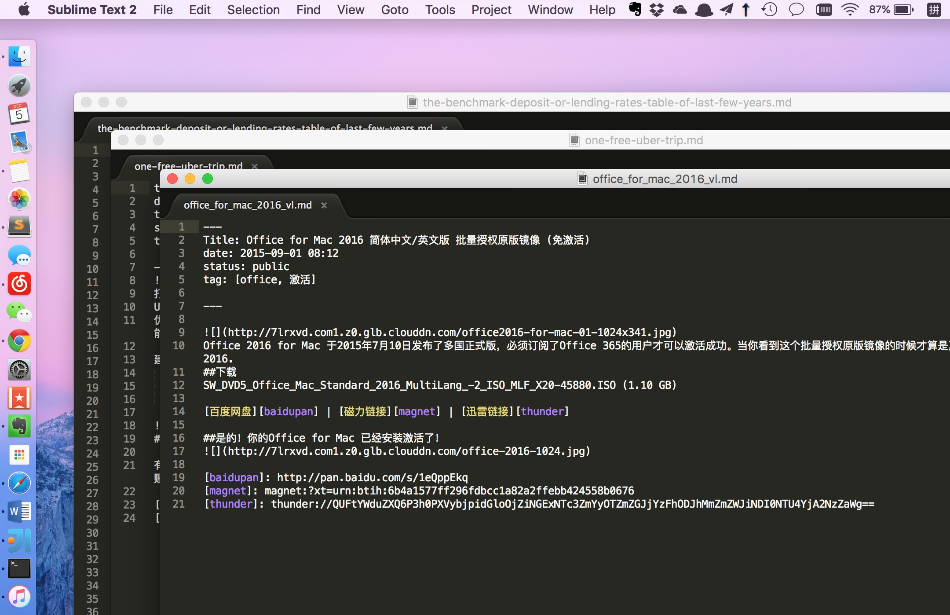This screenshot has width=950, height=615.
Task: Open Evernote elephant icon in dock
Action: click(19, 426)
